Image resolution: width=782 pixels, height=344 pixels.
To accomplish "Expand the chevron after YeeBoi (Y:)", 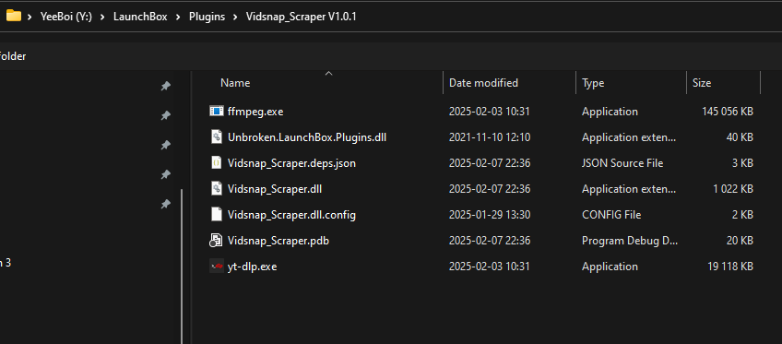I will pyautogui.click(x=102, y=17).
